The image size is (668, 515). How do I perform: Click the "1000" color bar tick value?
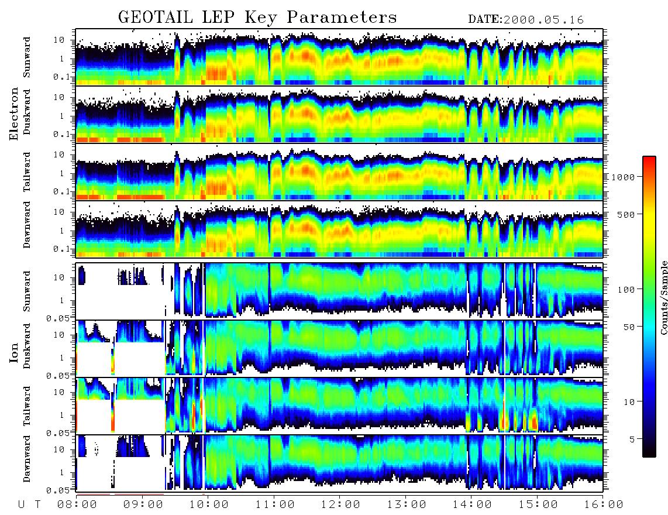pos(623,177)
